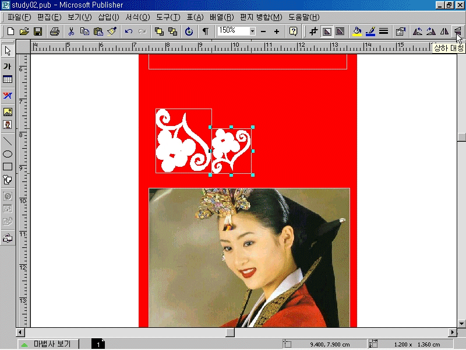Select the Pointer tool
The width and height of the screenshot is (466, 350).
tap(8, 51)
